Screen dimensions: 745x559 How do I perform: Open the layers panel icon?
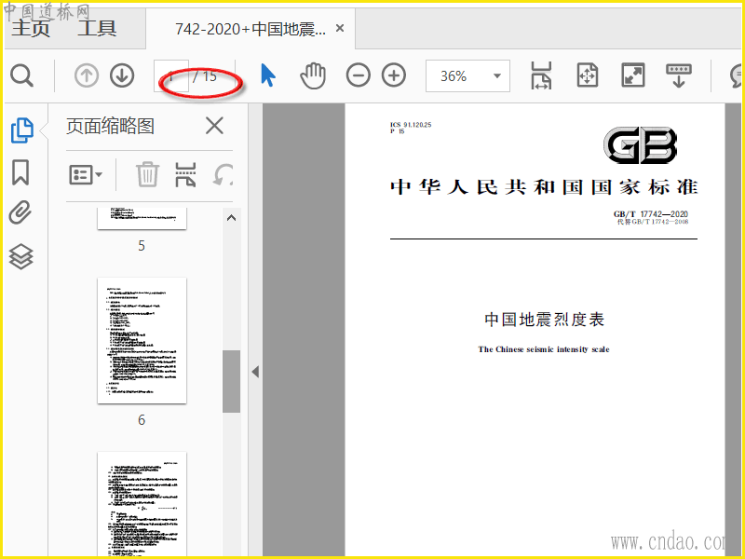tap(20, 257)
